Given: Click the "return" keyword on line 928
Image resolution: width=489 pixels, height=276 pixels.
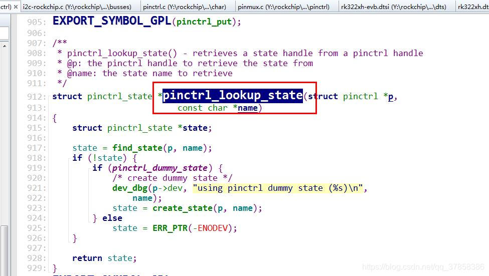Looking at the screenshot, I should (87, 258).
